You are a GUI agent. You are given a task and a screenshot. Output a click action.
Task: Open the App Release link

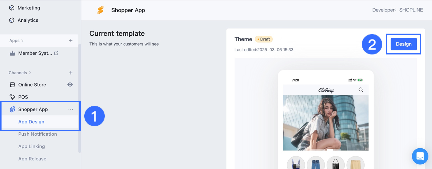(32, 159)
